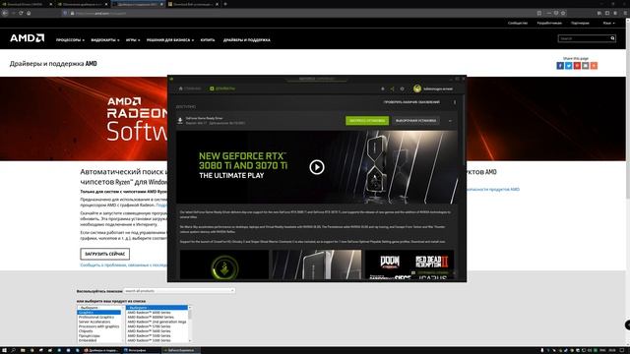Click the AMD Download Now button
The width and height of the screenshot is (630, 354).
click(x=105, y=254)
